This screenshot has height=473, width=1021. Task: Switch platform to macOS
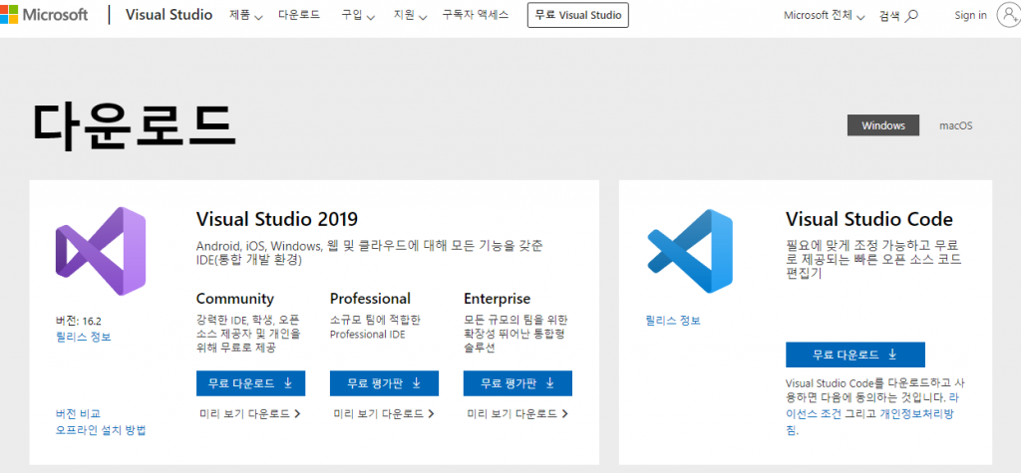[x=955, y=125]
